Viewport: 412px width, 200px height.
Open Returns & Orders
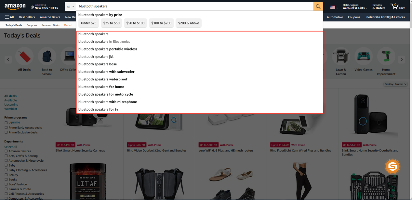[379, 7]
